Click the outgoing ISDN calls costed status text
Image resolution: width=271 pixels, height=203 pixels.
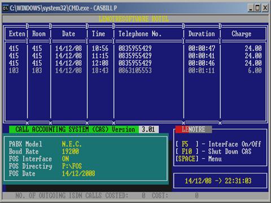[72, 196]
